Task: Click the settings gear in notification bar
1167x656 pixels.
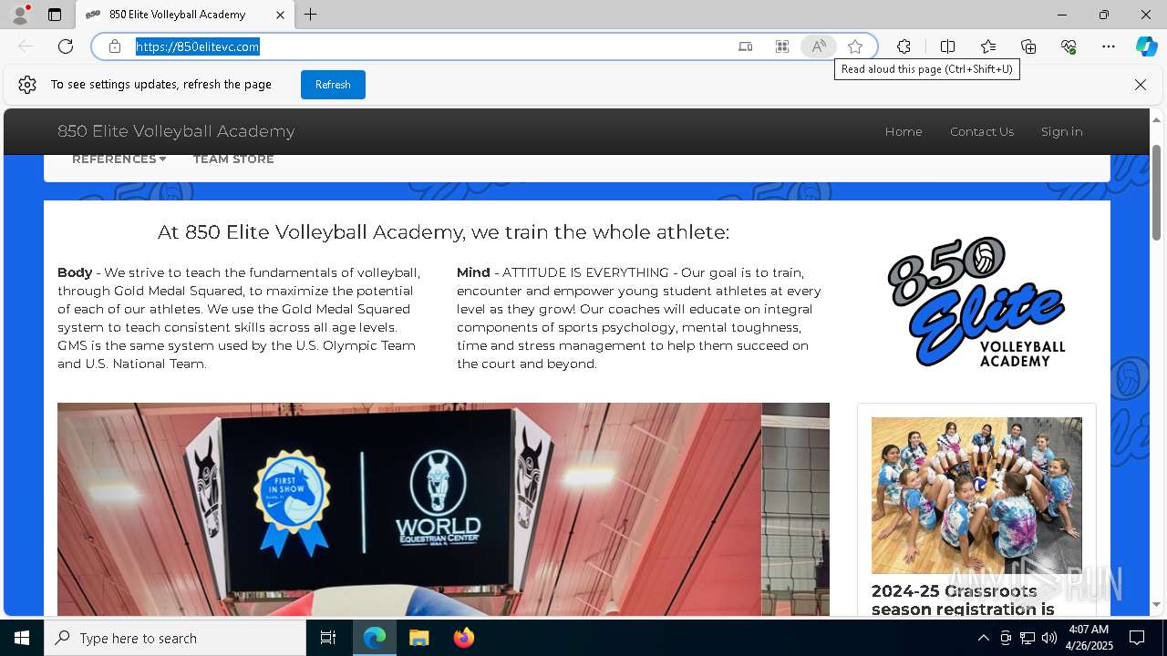Action: 27,85
